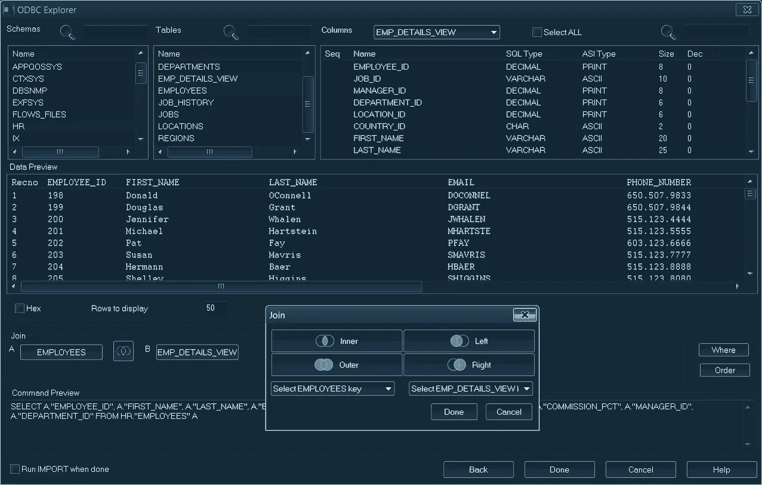This screenshot has width=762, height=485.
Task: Focus the Schemas search input field
Action: 116,32
